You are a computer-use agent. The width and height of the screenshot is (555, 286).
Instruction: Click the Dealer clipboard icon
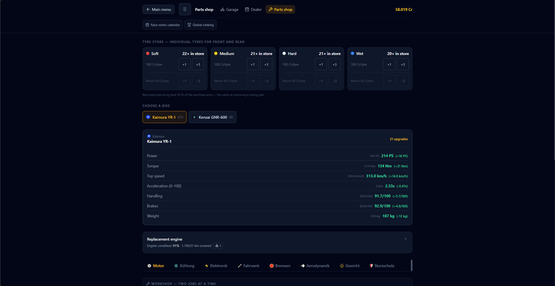pyautogui.click(x=247, y=10)
